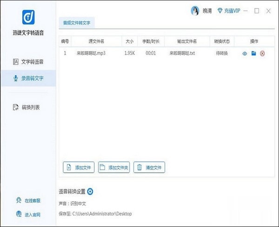Click the 添加文件夹 button
The height and width of the screenshot is (227, 279).
click(x=114, y=167)
